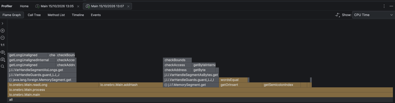The height and width of the screenshot is (103, 395).
Task: Click the getByte frame
Action: tap(203, 70)
